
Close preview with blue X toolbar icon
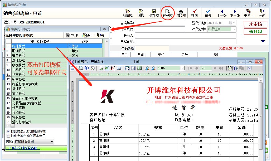(x=249, y=68)
